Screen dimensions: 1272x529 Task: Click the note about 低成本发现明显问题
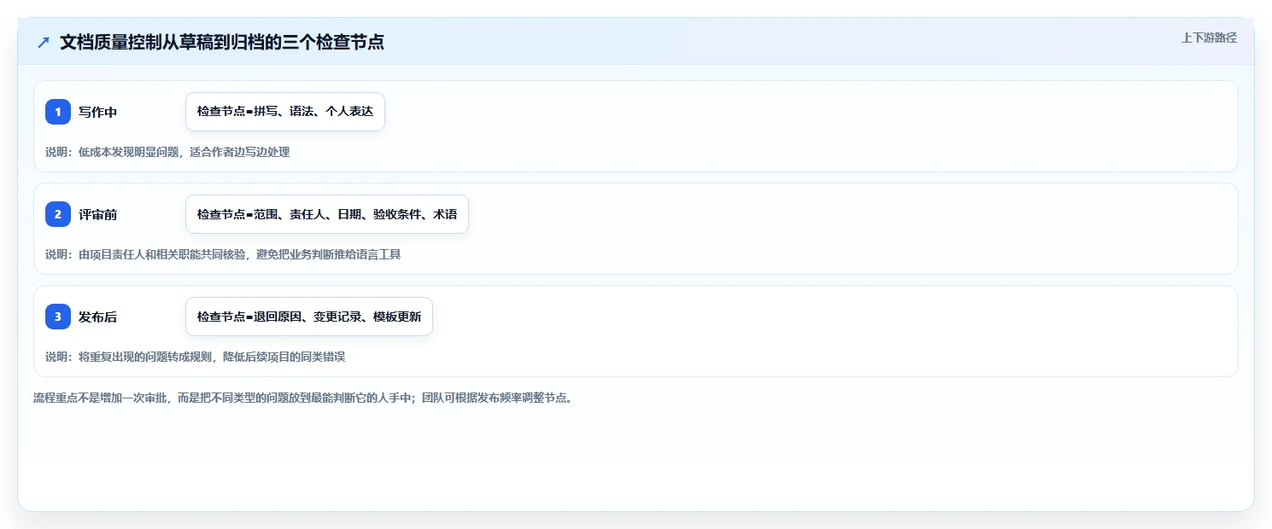point(167,152)
